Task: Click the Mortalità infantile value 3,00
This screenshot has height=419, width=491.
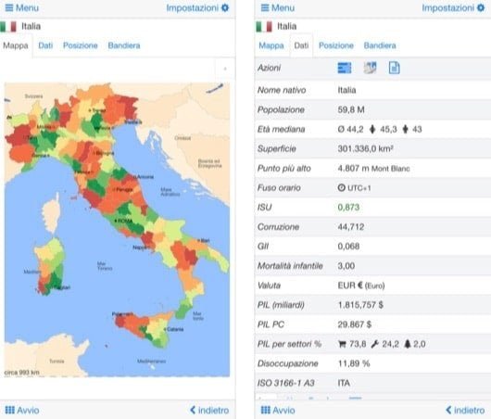Action: (346, 266)
